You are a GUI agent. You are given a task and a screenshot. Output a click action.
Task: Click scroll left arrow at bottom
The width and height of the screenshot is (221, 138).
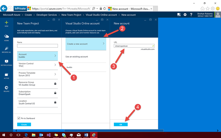pyautogui.click(x=16, y=130)
